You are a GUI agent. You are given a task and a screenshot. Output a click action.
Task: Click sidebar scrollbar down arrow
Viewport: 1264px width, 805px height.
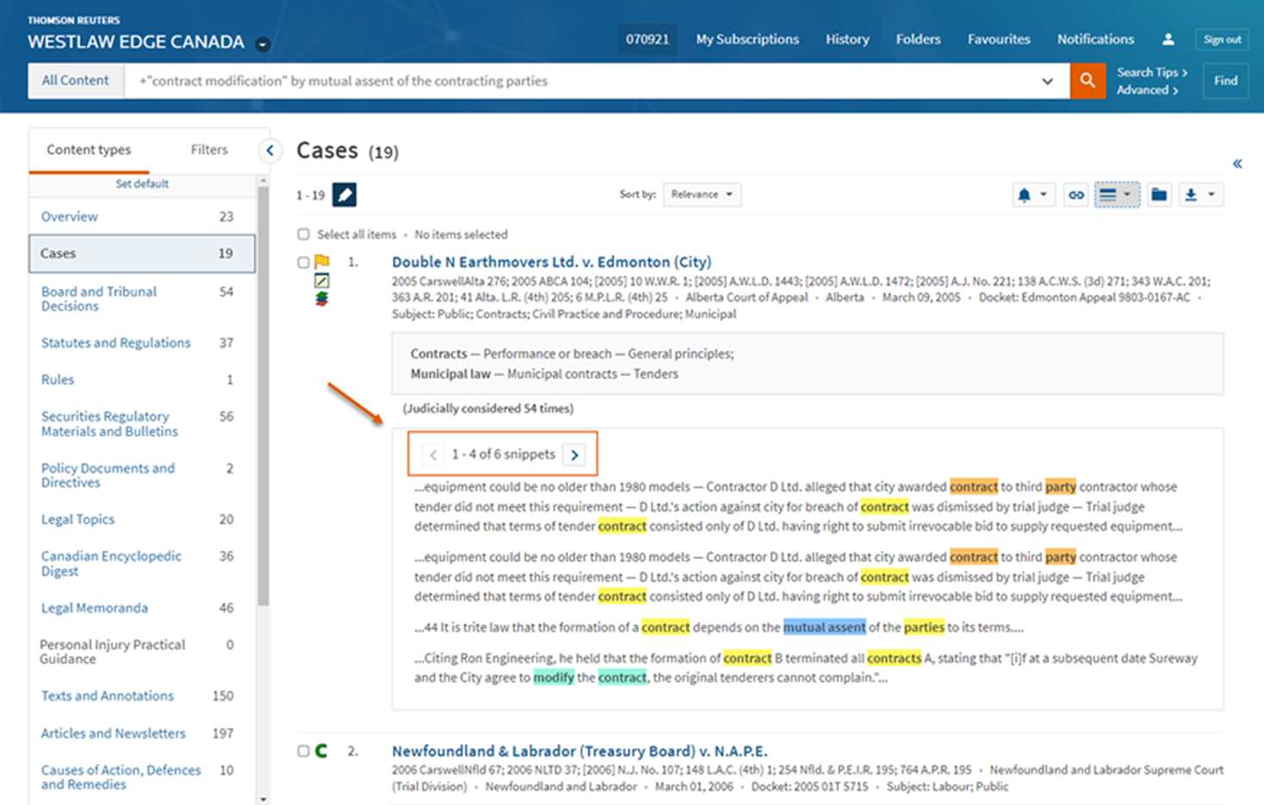click(x=263, y=799)
